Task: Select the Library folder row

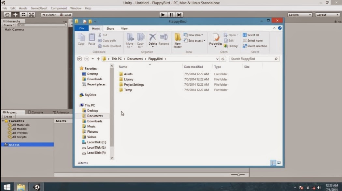Action: pos(173,79)
